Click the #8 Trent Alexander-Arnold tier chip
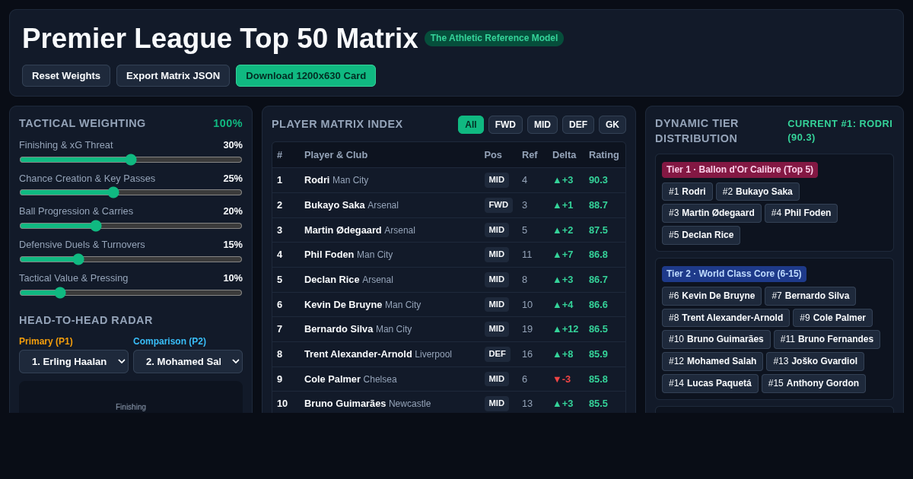 [x=726, y=318]
